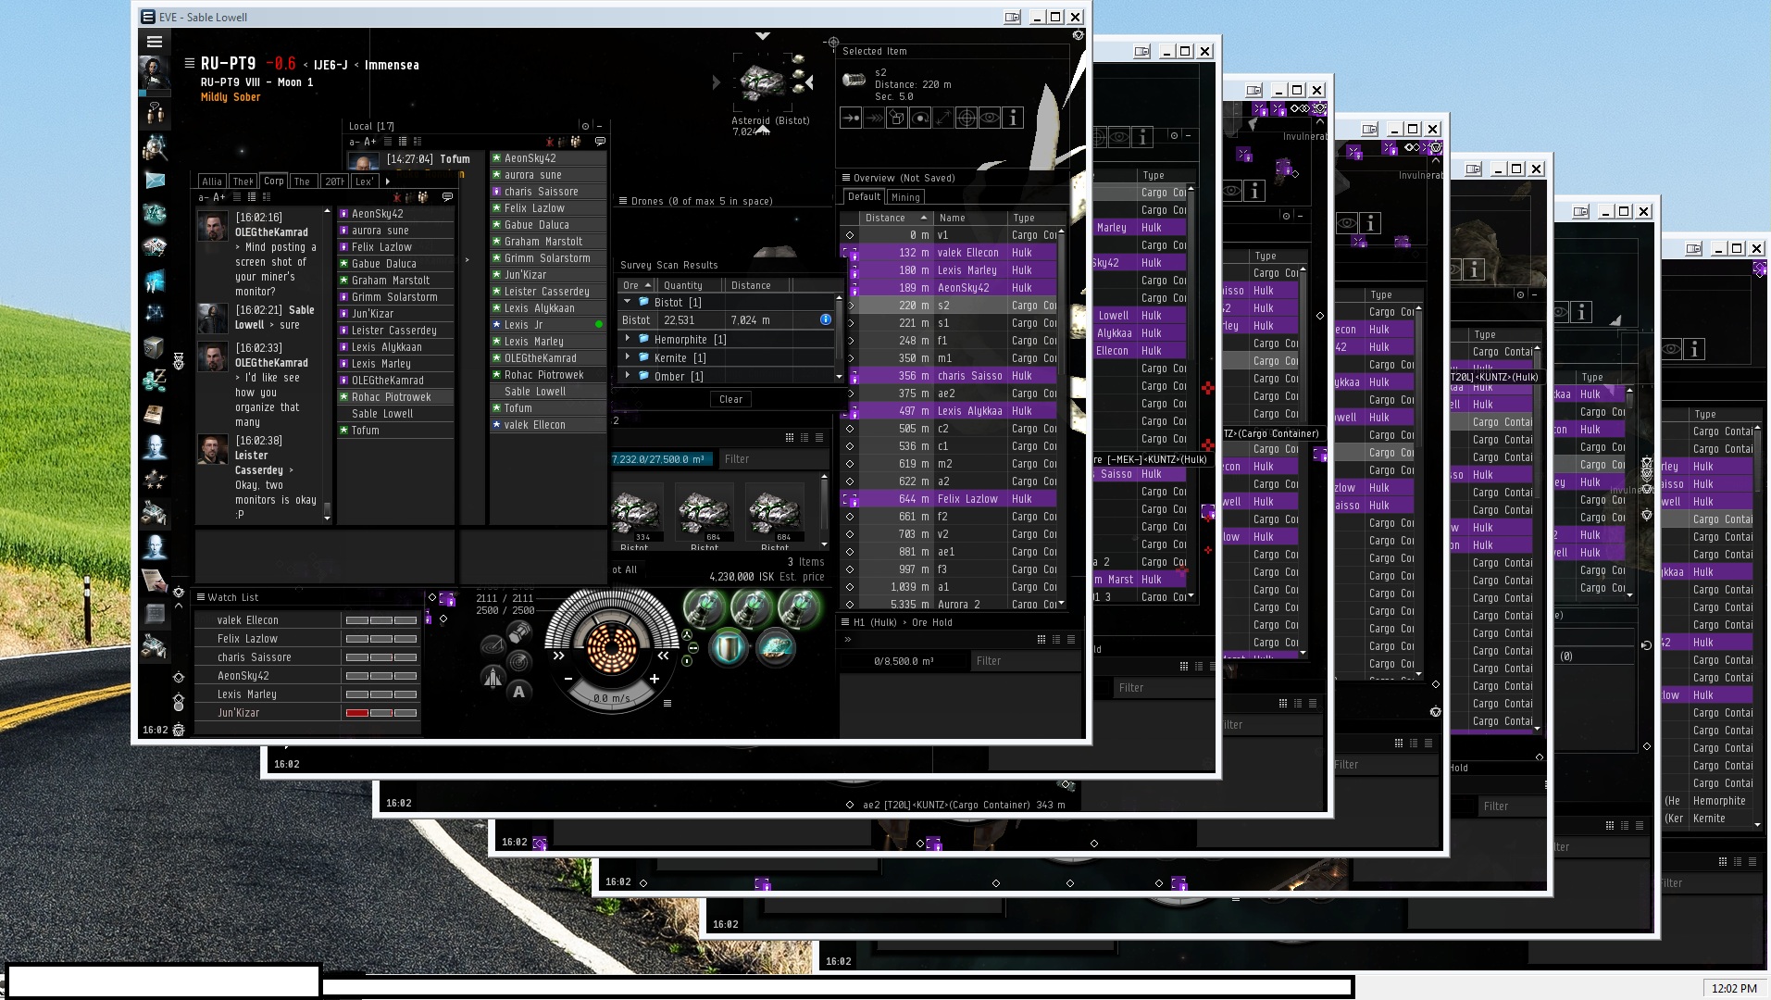Open the cargo hold icon on HUD
1771x1000 pixels.
point(519,632)
